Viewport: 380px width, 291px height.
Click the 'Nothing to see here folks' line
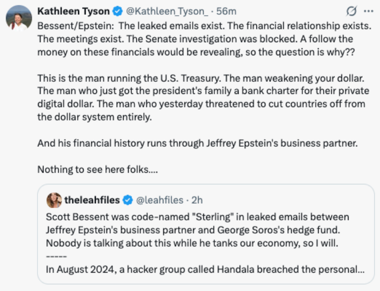click(97, 169)
